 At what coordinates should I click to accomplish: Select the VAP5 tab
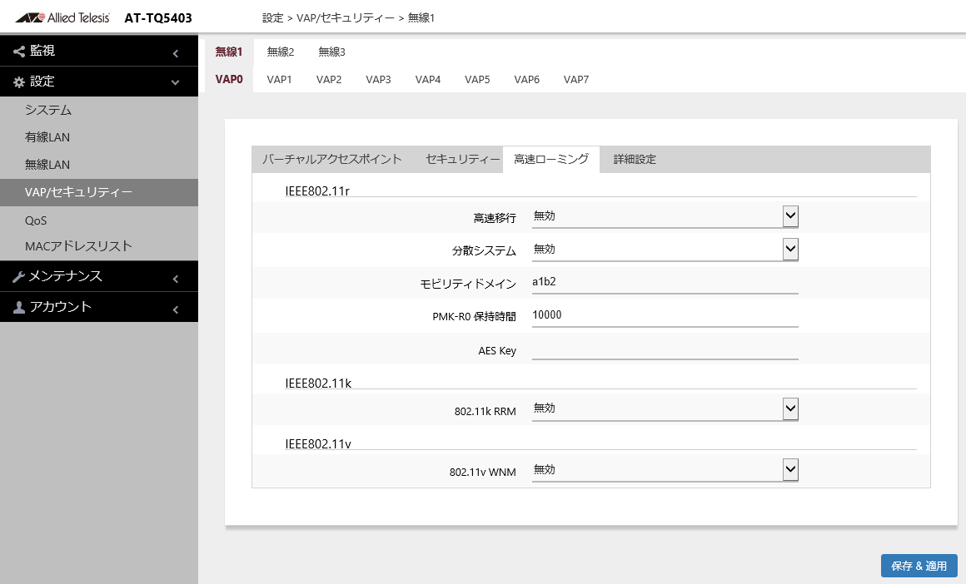pyautogui.click(x=477, y=79)
